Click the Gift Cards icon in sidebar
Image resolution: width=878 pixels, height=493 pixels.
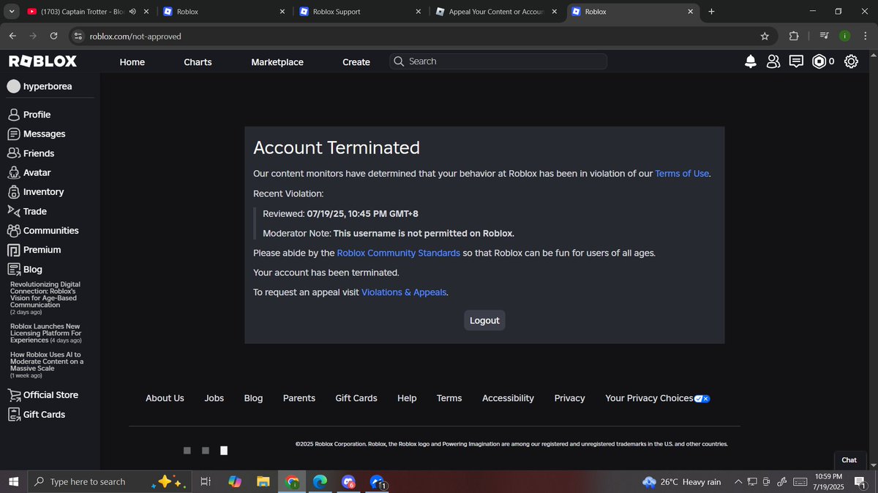click(13, 415)
